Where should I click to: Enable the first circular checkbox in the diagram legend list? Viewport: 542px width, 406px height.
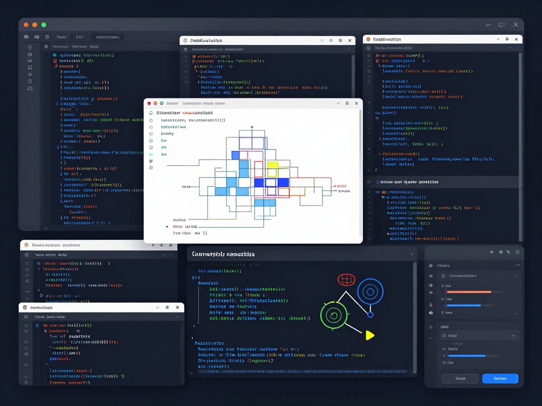tap(151, 121)
